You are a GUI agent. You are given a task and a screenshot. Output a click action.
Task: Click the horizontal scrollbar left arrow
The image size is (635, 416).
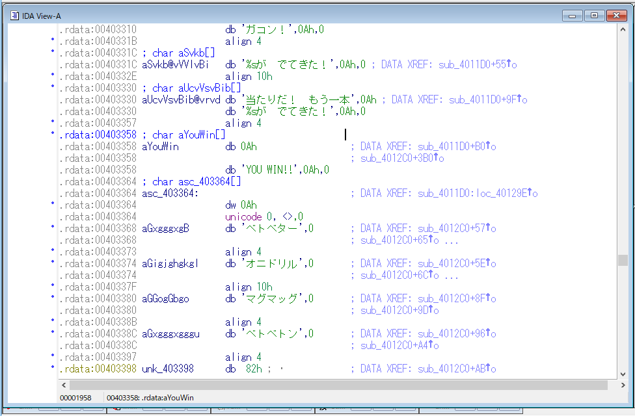coord(64,385)
